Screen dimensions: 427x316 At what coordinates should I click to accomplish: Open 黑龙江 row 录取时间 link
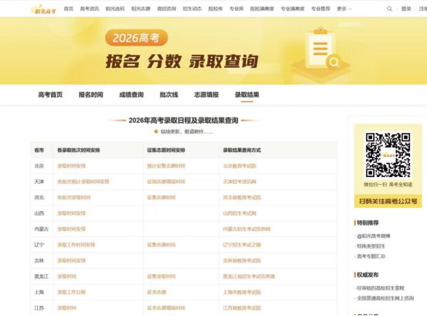pos(66,277)
